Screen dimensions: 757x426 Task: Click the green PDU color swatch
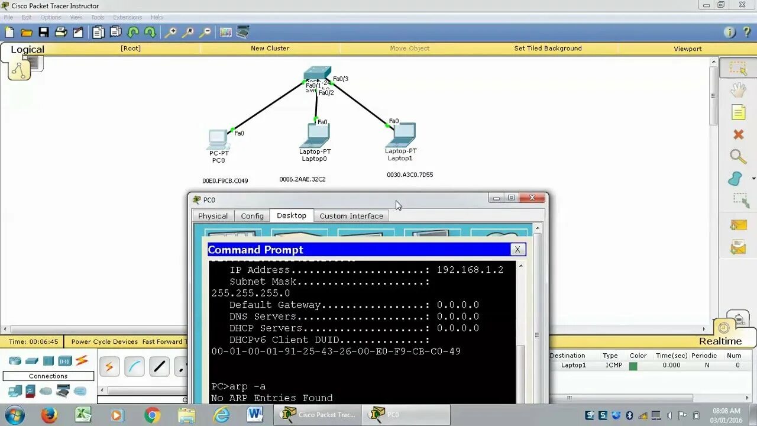(633, 366)
